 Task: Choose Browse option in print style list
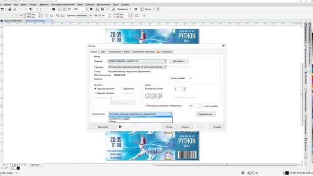[140, 121]
